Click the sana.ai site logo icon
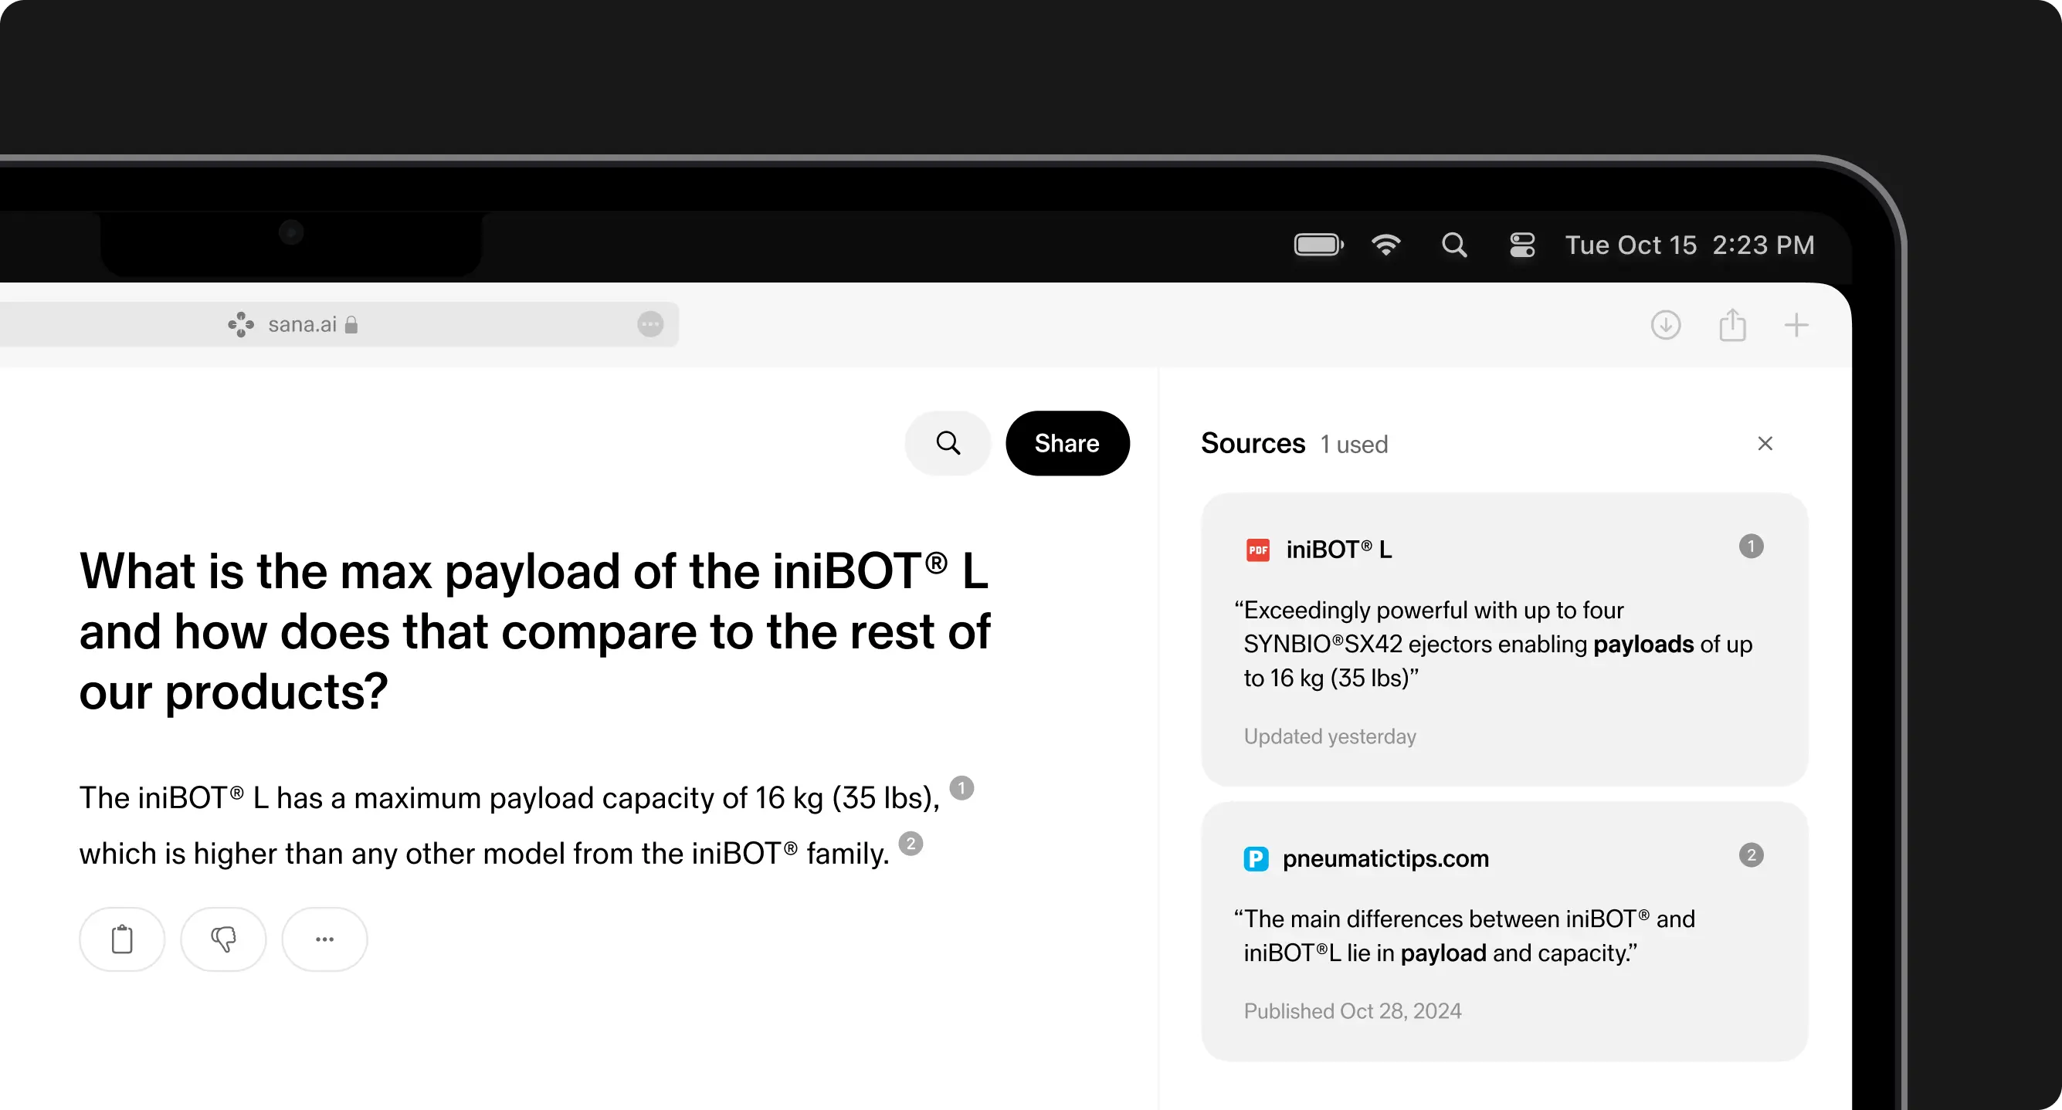 click(241, 324)
